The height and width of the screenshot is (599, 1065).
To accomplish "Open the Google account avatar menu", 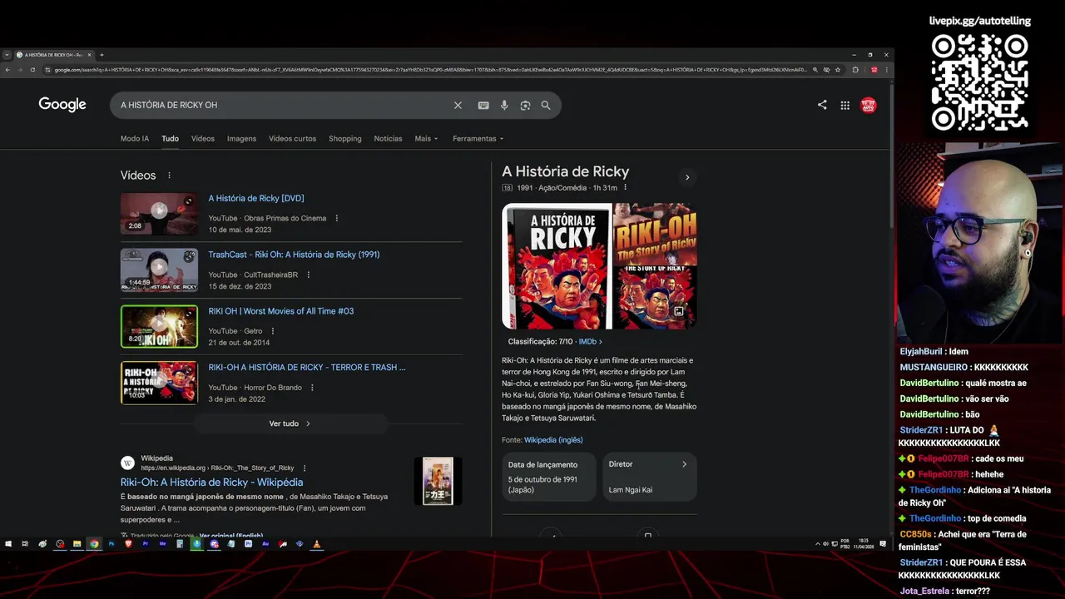I will tap(869, 106).
